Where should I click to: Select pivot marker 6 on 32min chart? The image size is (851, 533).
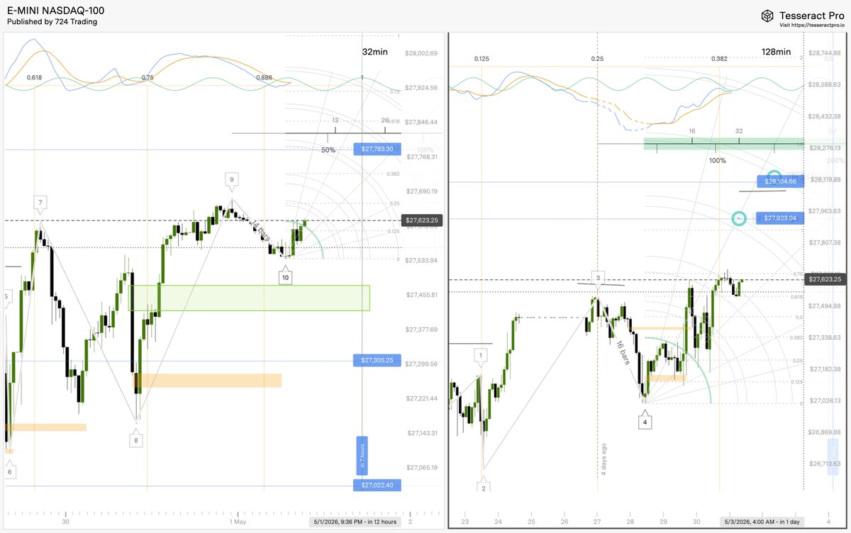click(x=9, y=471)
